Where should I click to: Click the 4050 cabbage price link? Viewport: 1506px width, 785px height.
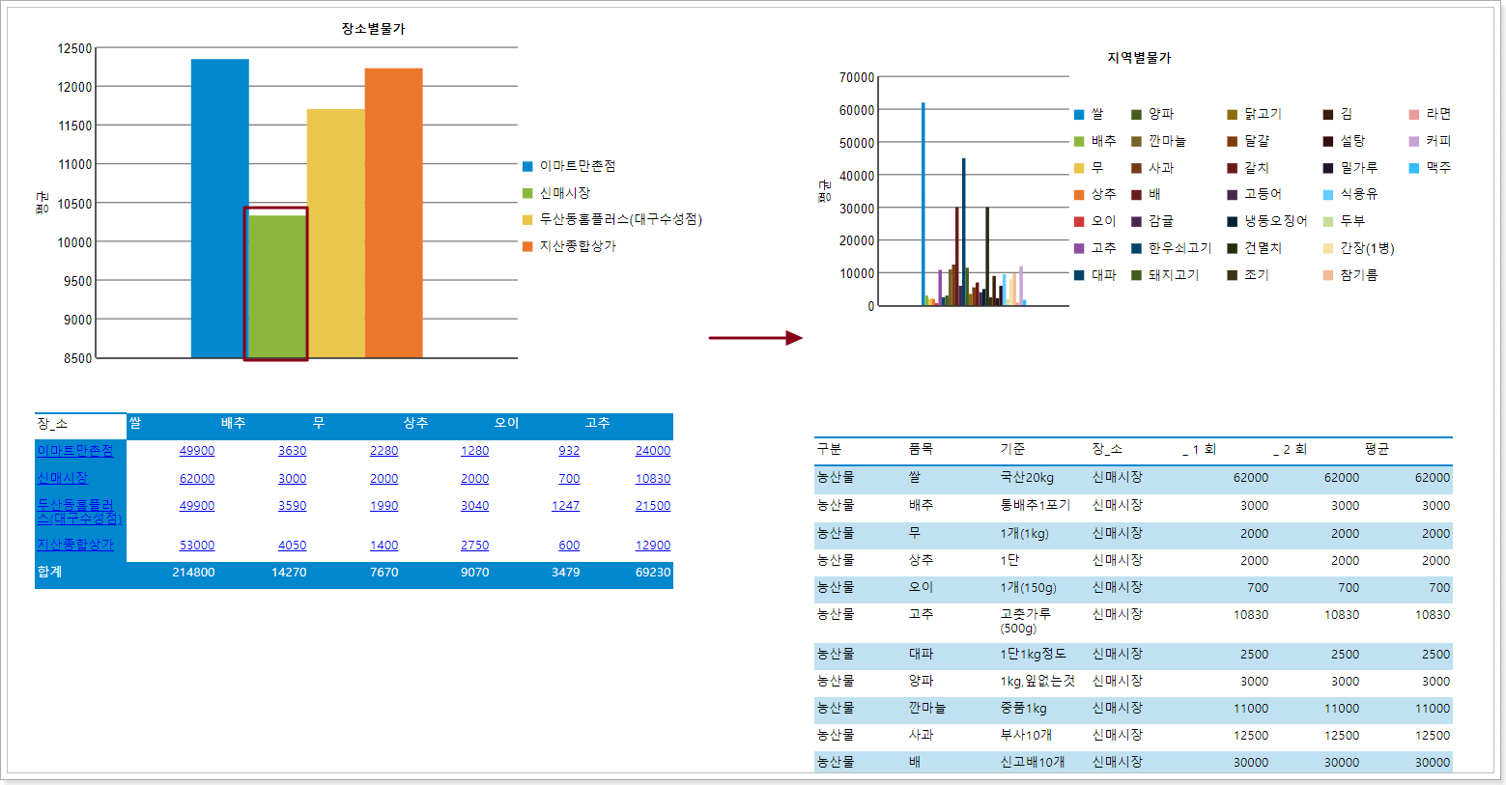click(x=292, y=545)
